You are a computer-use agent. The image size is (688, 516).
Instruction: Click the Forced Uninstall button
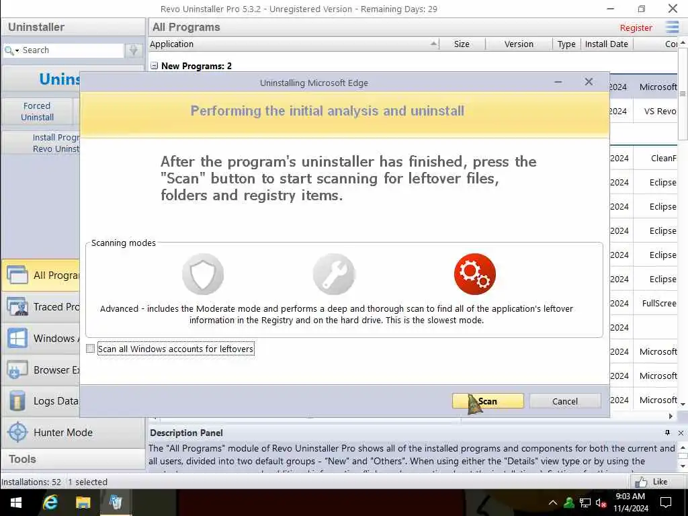pos(38,112)
